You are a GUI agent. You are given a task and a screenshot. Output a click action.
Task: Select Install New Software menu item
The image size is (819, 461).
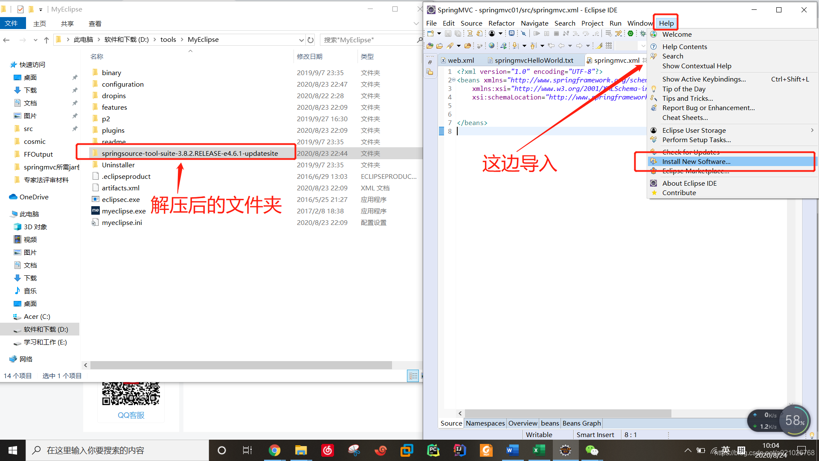click(x=696, y=161)
